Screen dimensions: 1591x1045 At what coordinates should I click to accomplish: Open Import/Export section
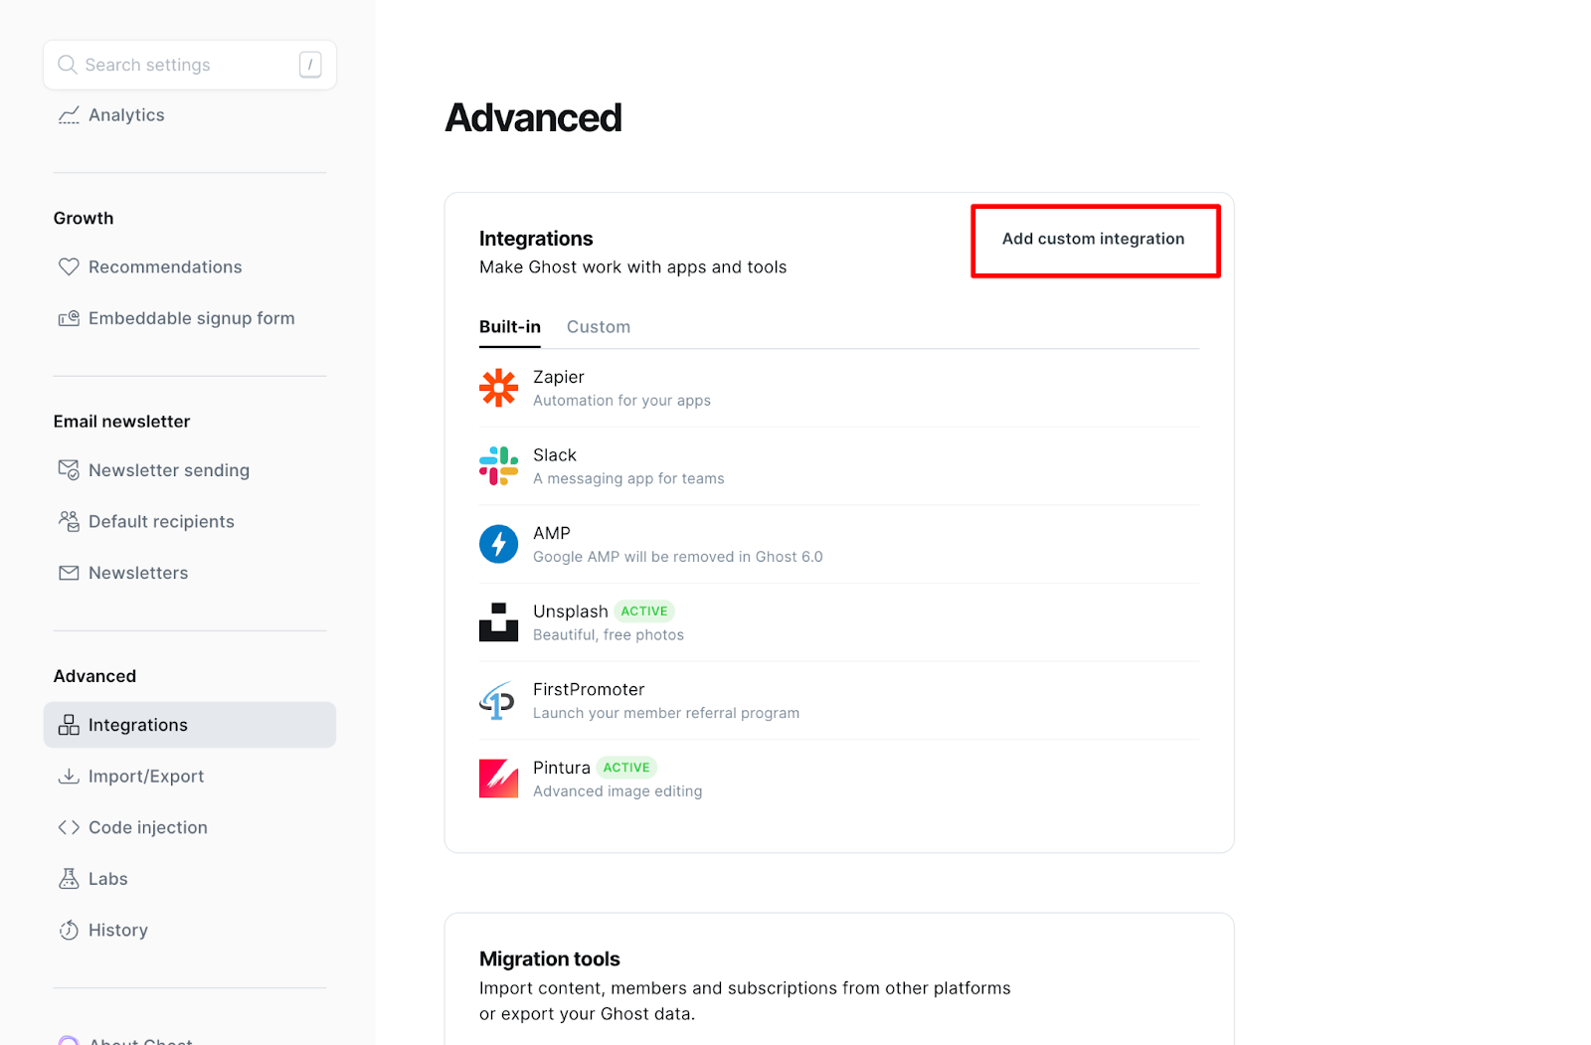coord(189,776)
